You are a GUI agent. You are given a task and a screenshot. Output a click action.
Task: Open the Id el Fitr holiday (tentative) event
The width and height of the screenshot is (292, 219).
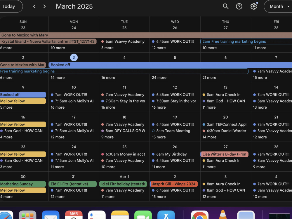pos(123,184)
